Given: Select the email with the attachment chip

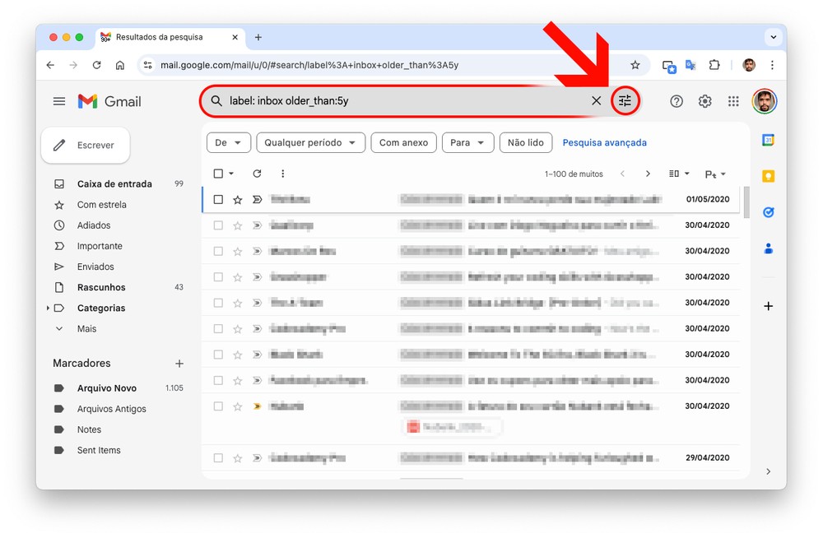Looking at the screenshot, I should click(218, 406).
